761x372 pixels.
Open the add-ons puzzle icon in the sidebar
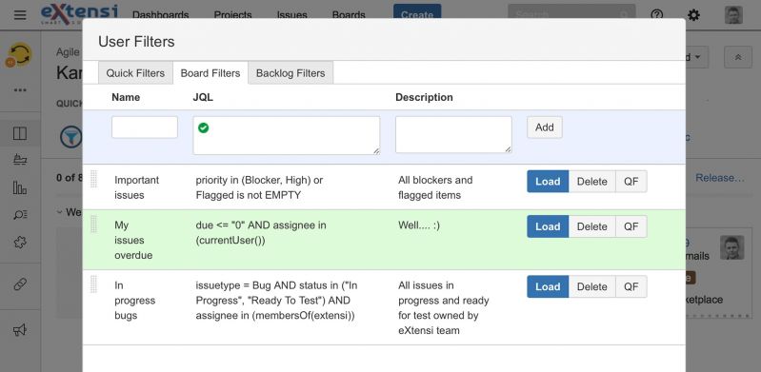pyautogui.click(x=20, y=242)
